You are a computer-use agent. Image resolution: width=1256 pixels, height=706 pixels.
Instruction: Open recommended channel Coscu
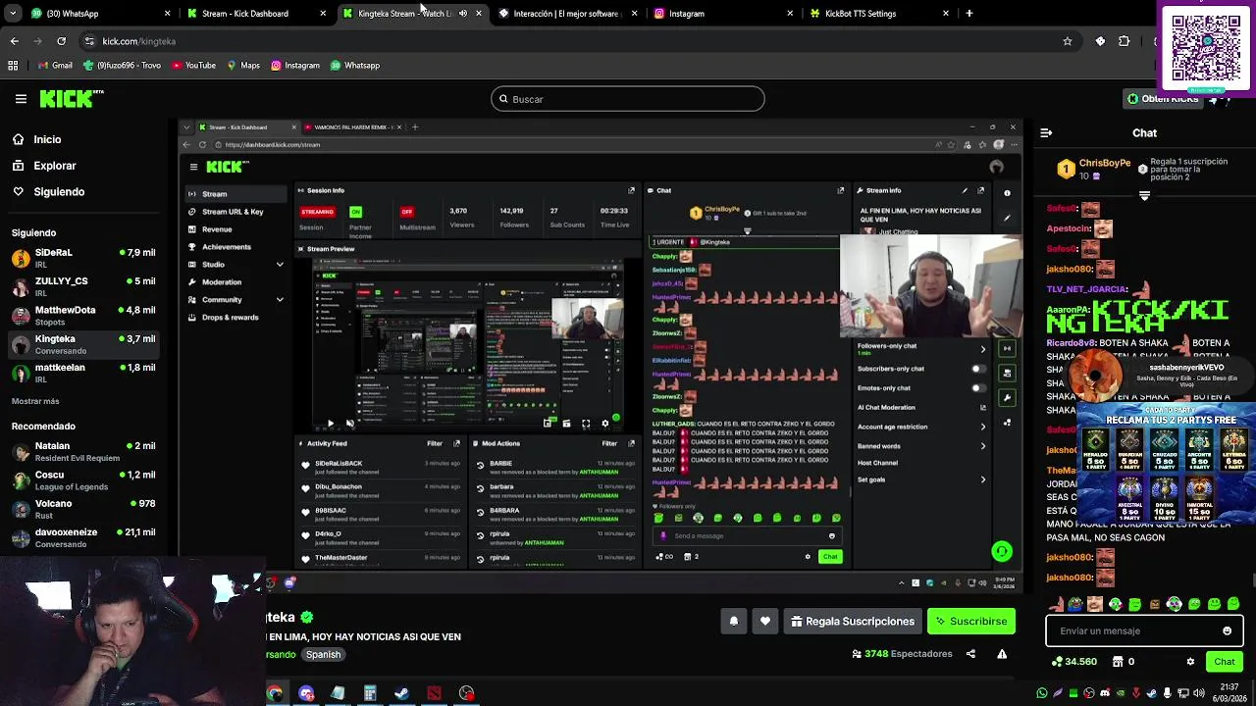[83, 480]
